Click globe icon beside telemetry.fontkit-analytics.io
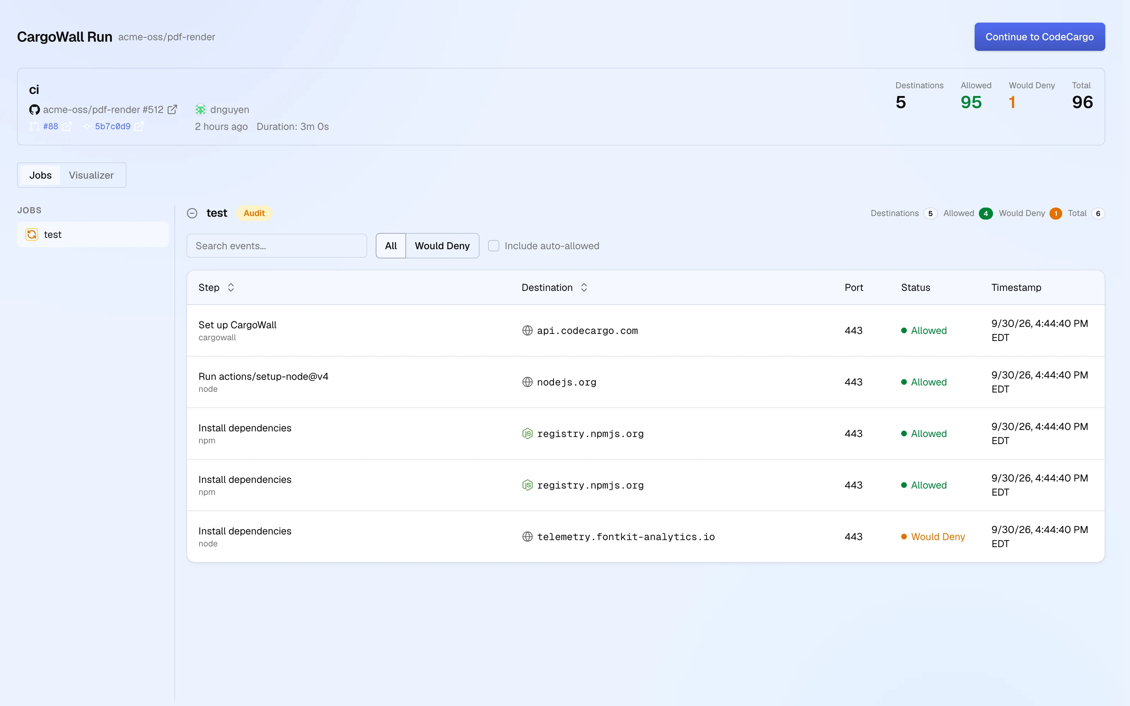1130x706 pixels. (x=527, y=537)
